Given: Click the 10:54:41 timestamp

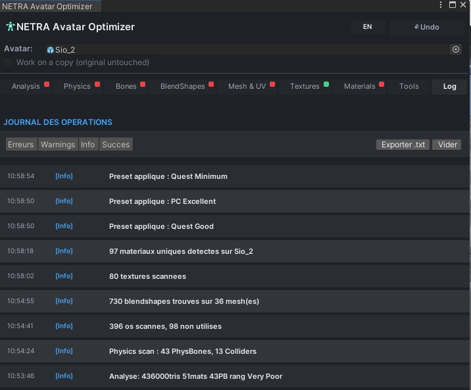Looking at the screenshot, I should (20, 326).
